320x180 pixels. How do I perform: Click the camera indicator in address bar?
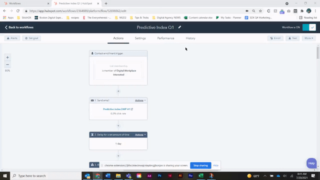coord(247,11)
